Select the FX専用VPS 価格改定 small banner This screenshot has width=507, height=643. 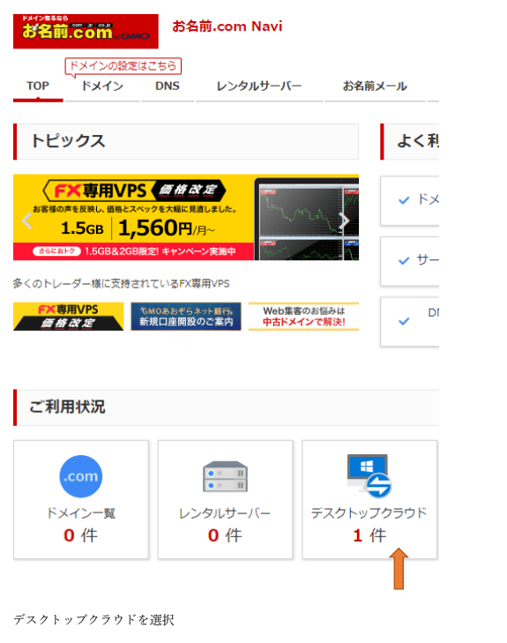(68, 316)
